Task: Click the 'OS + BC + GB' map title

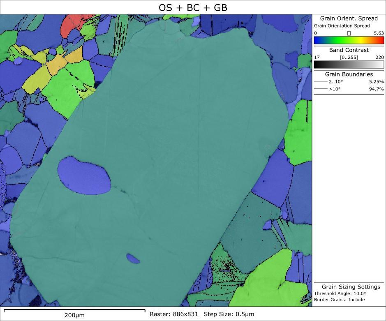Action: coord(193,7)
